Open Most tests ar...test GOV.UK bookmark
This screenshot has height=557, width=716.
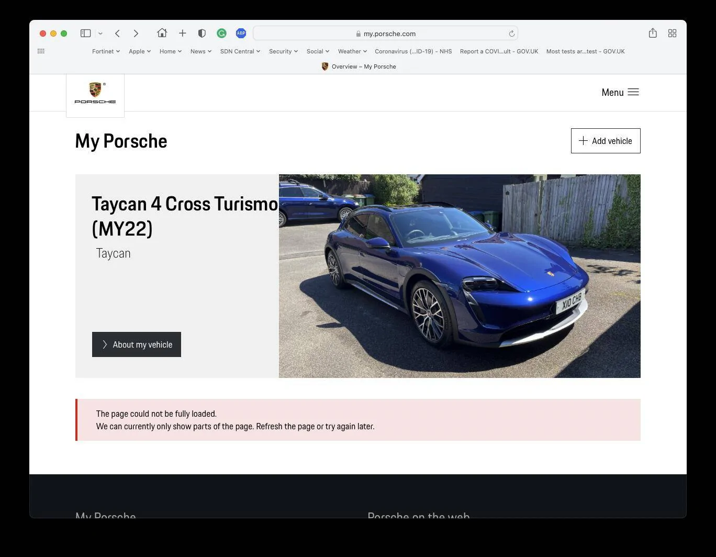pos(586,51)
